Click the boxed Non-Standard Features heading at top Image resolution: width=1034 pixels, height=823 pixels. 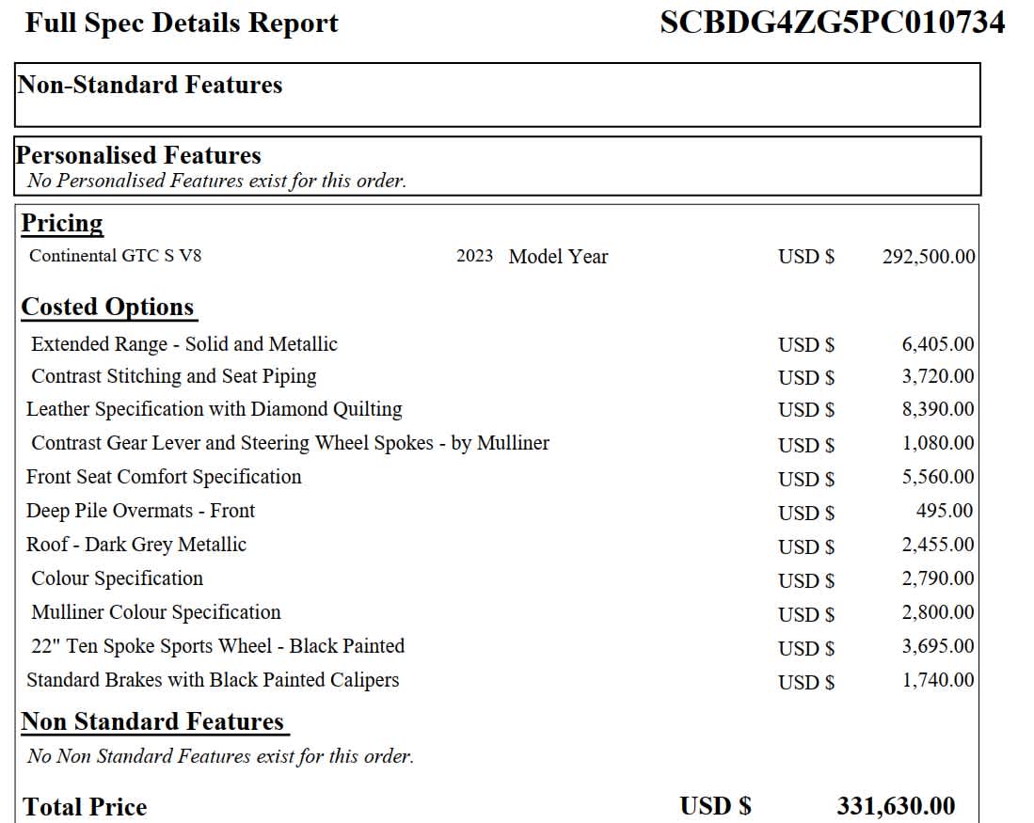coord(150,85)
